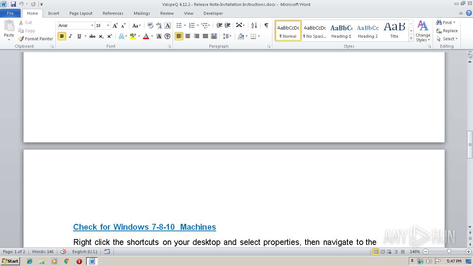Save document from Quick Access Toolbar
Viewport: 473px width, 266px height.
click(x=13, y=4)
